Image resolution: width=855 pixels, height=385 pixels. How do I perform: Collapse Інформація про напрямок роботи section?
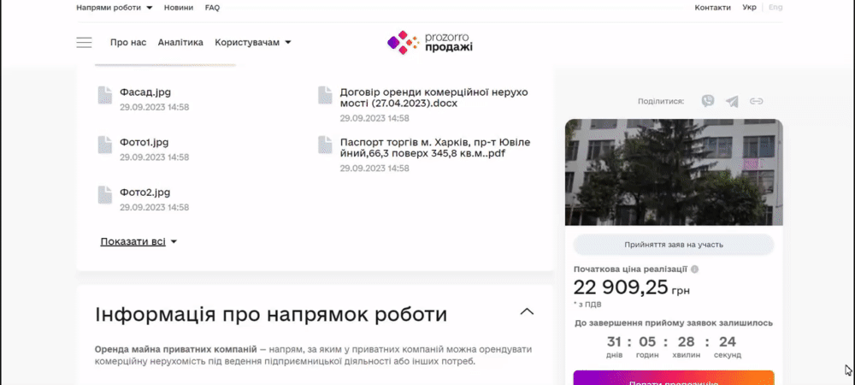(x=527, y=312)
